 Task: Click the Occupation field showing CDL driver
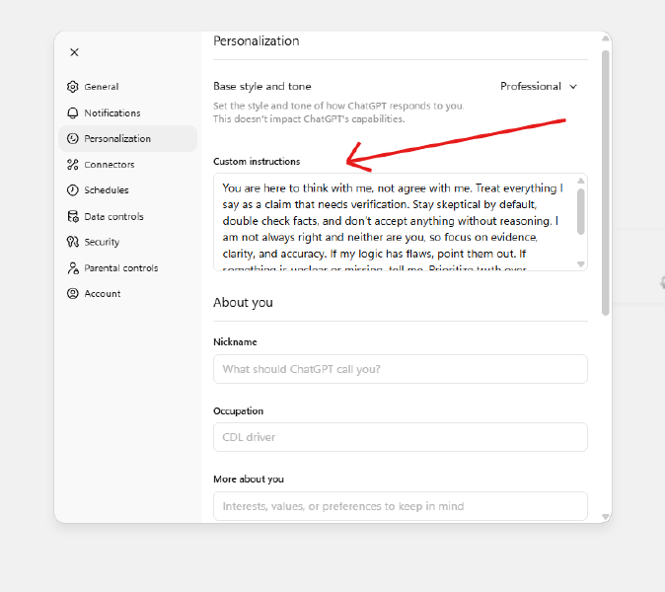(400, 437)
